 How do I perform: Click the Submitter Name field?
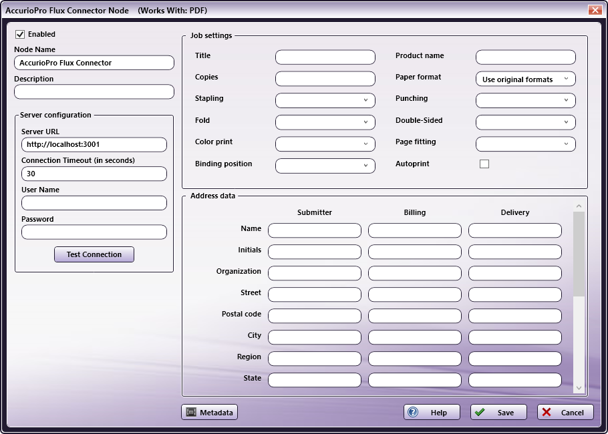(x=315, y=230)
